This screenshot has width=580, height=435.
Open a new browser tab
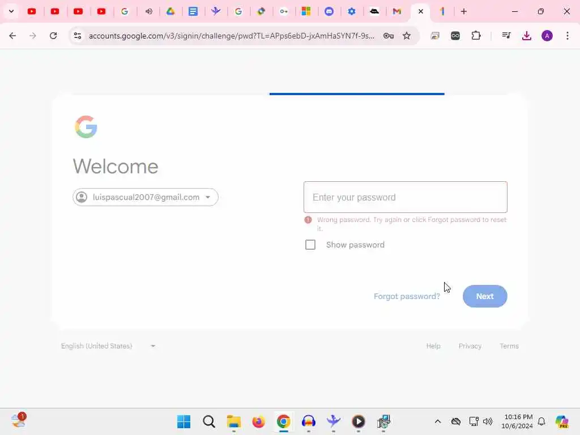click(463, 11)
